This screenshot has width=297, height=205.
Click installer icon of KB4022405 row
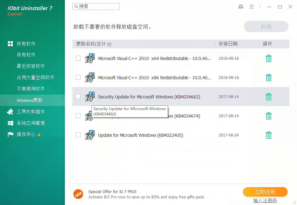point(90,135)
